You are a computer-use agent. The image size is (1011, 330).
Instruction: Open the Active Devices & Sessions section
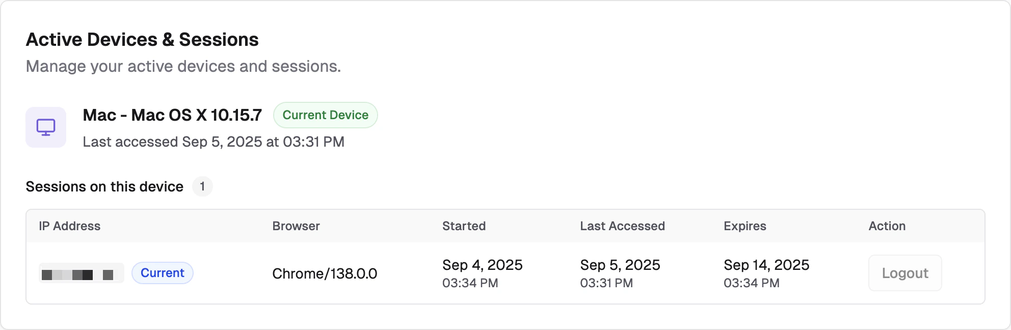143,39
